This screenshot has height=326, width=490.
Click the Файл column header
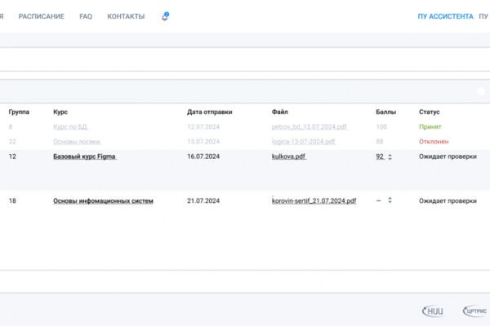point(279,112)
